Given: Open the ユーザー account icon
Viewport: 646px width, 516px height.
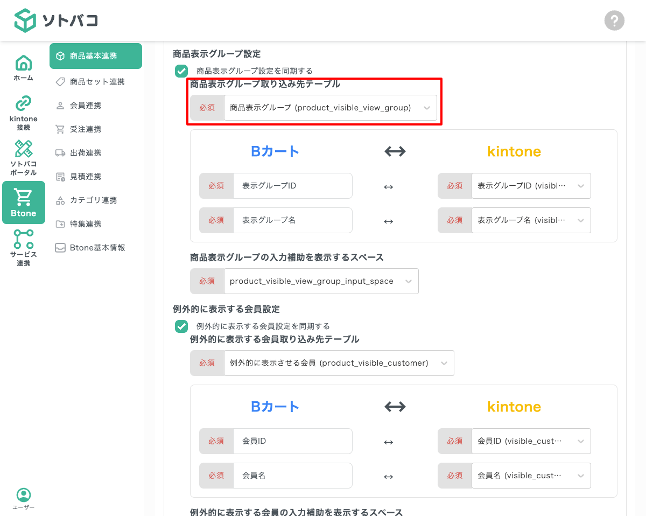Looking at the screenshot, I should 23,495.
